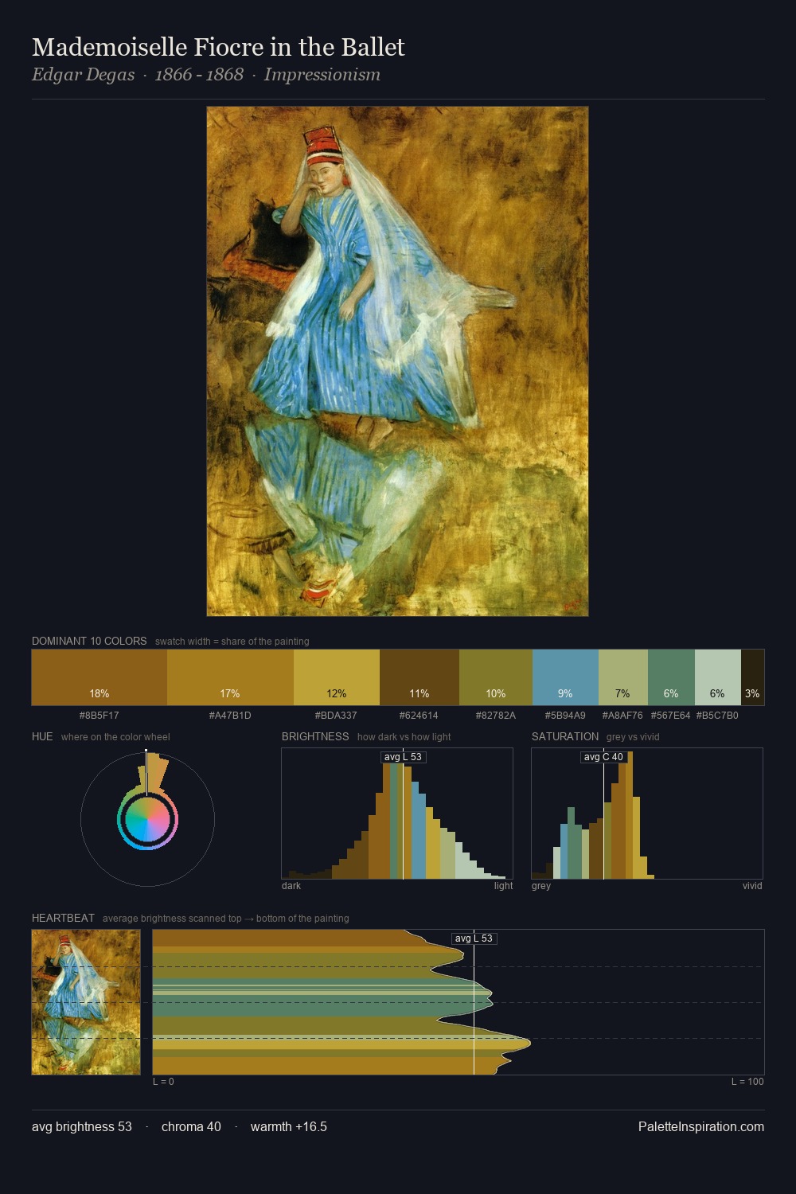Viewport: 796px width, 1194px height.
Task: Choose the dark brown 11% swatch #624614
Action: 419,677
